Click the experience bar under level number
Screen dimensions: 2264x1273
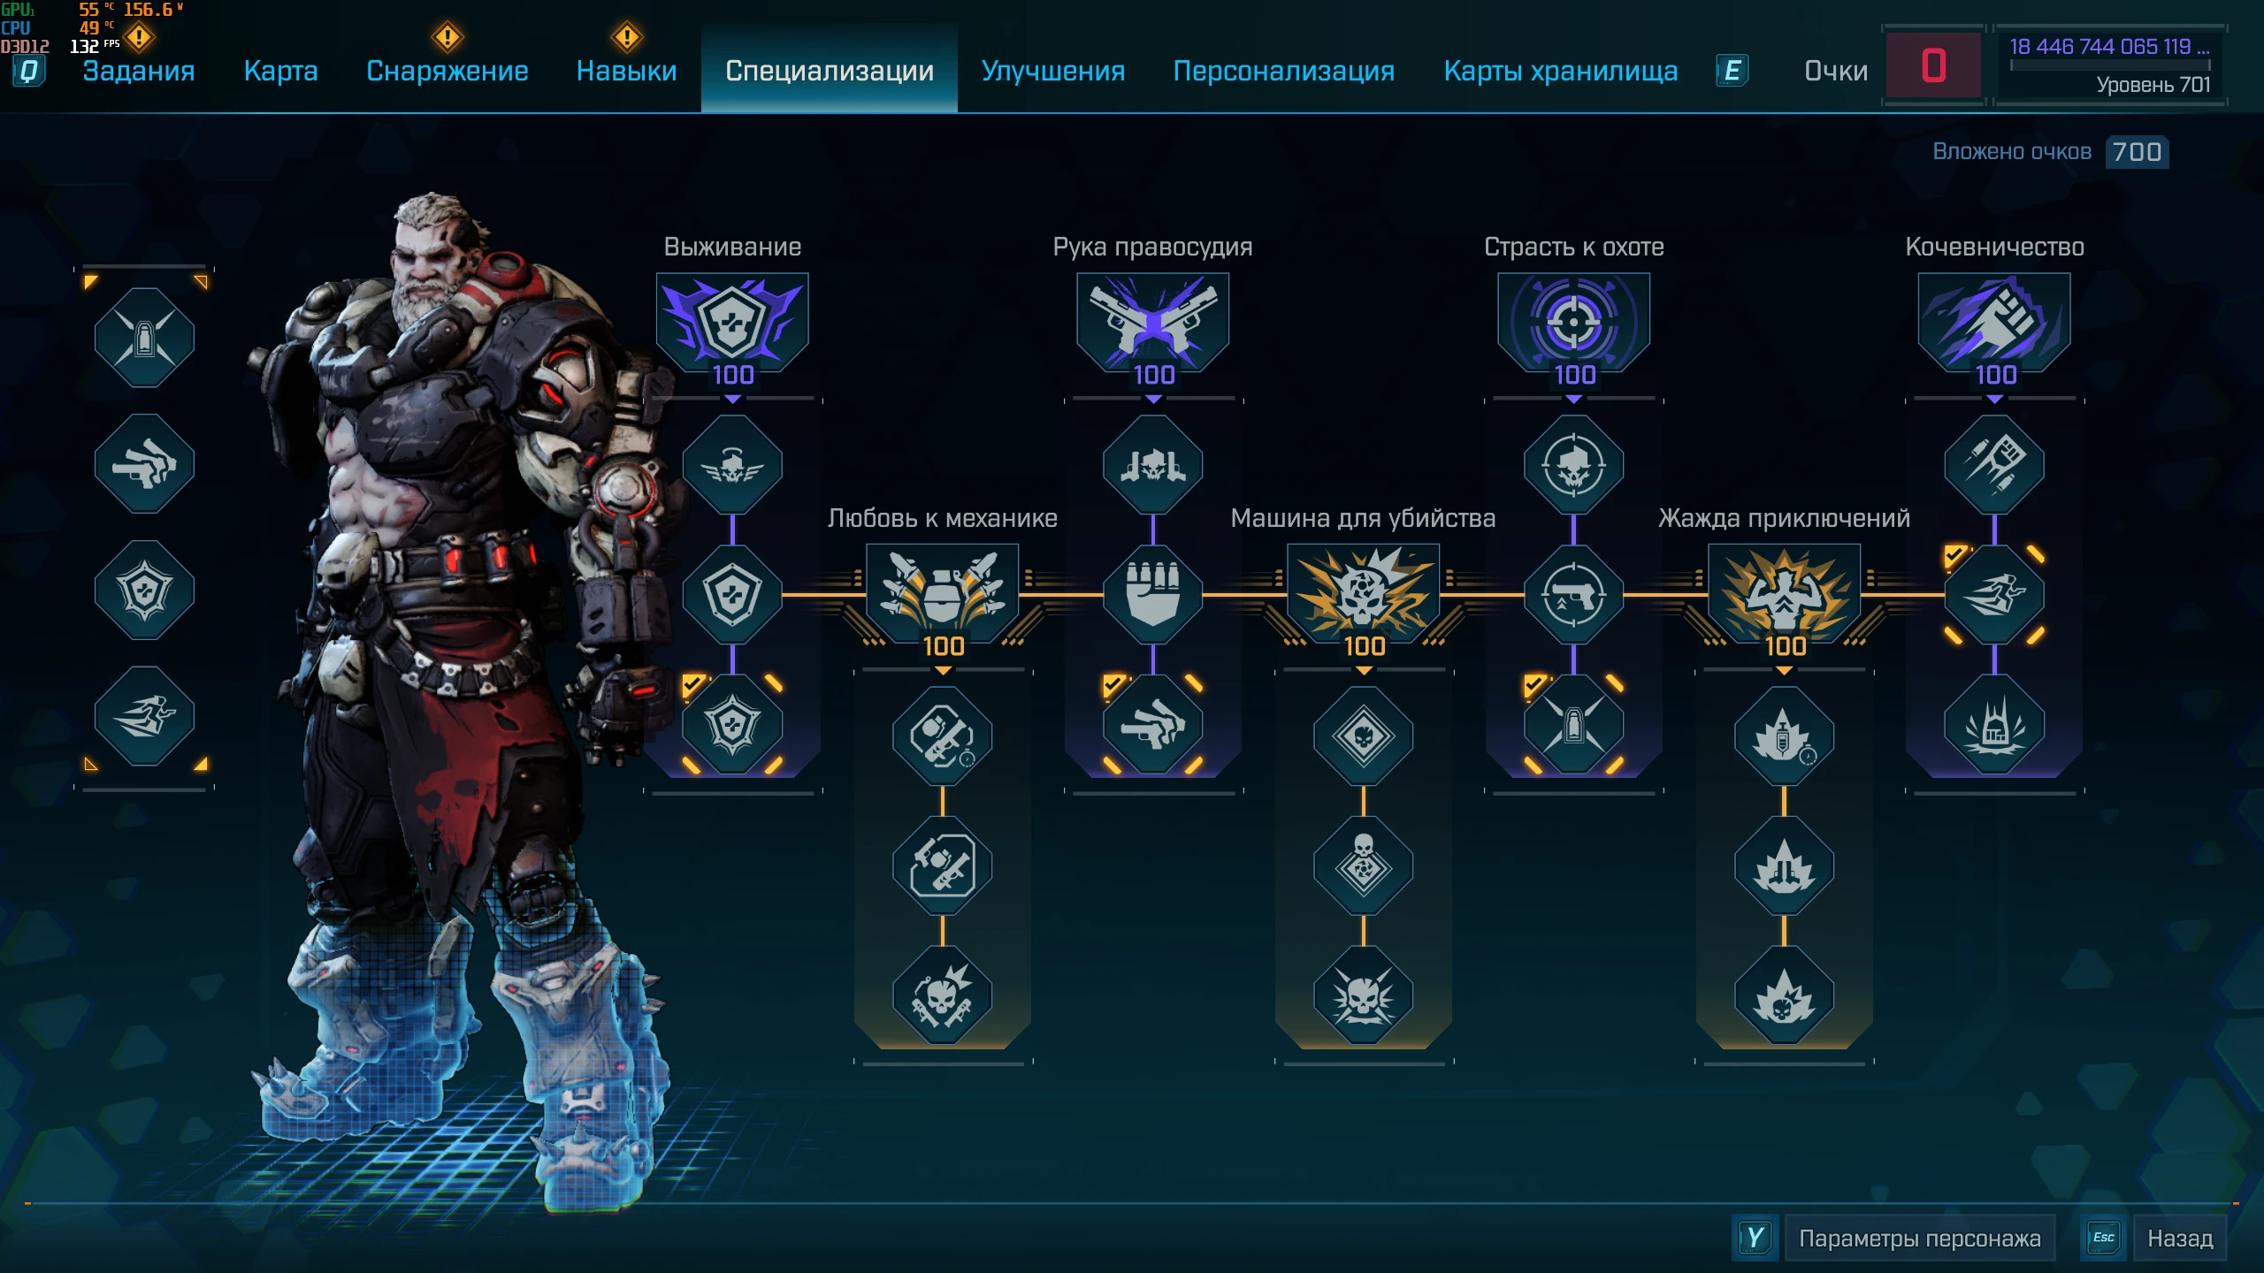tap(2110, 65)
